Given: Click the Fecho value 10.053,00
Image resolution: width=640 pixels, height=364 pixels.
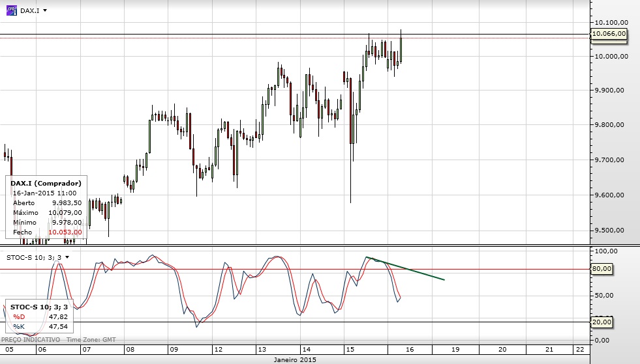Looking at the screenshot, I should 65,232.
